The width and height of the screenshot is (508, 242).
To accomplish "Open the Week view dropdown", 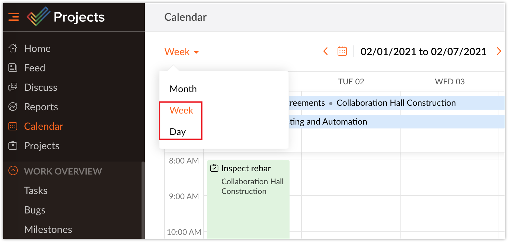I will point(181,52).
